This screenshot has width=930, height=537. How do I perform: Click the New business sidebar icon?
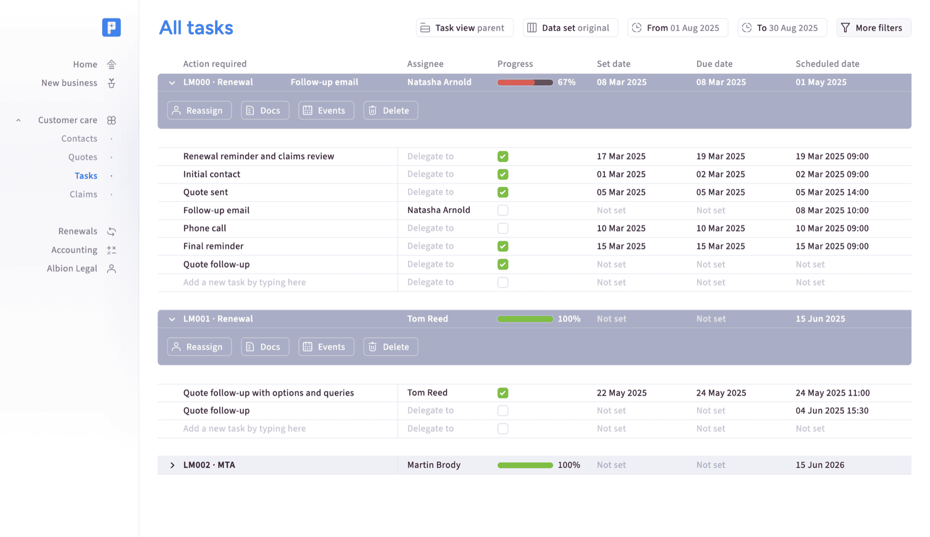(112, 83)
